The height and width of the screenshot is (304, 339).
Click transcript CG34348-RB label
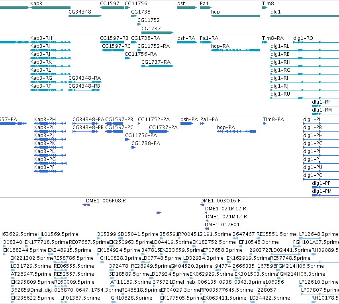[84, 86]
